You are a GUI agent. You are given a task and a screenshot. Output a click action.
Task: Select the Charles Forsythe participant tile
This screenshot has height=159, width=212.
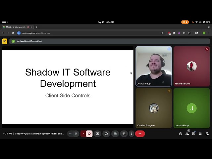coord(154,108)
